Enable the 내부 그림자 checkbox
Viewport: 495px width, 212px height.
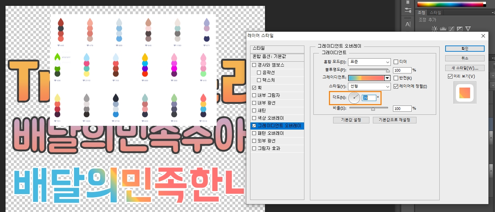click(254, 95)
